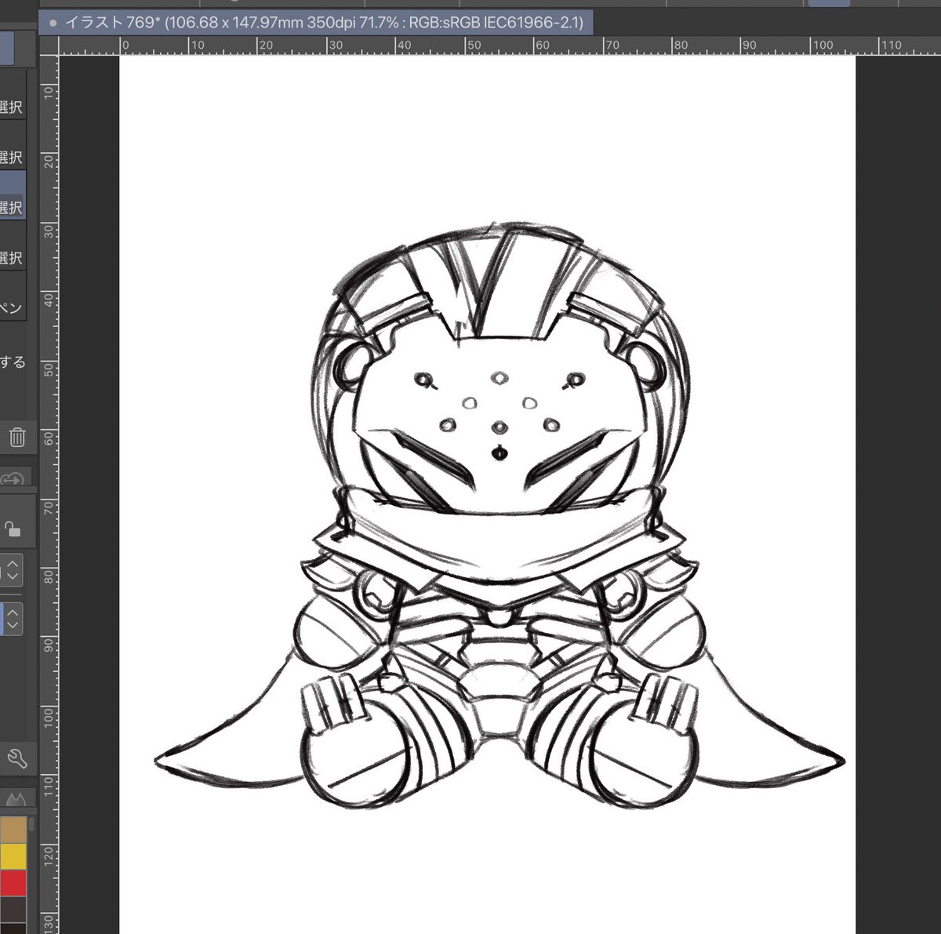Open sub tool detail wrench icon
The image size is (941, 934).
[16, 758]
